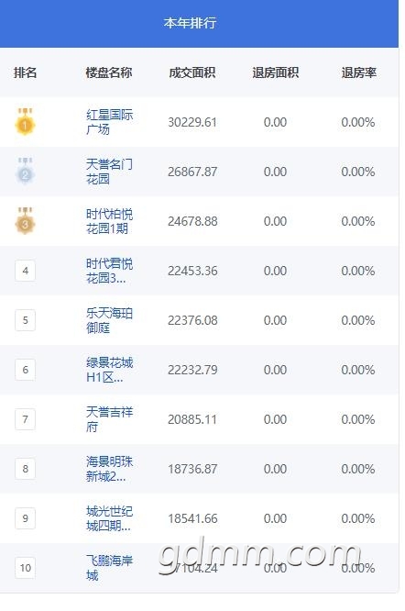Open the 红星国际广场 property link
This screenshot has width=405, height=611.
(109, 122)
